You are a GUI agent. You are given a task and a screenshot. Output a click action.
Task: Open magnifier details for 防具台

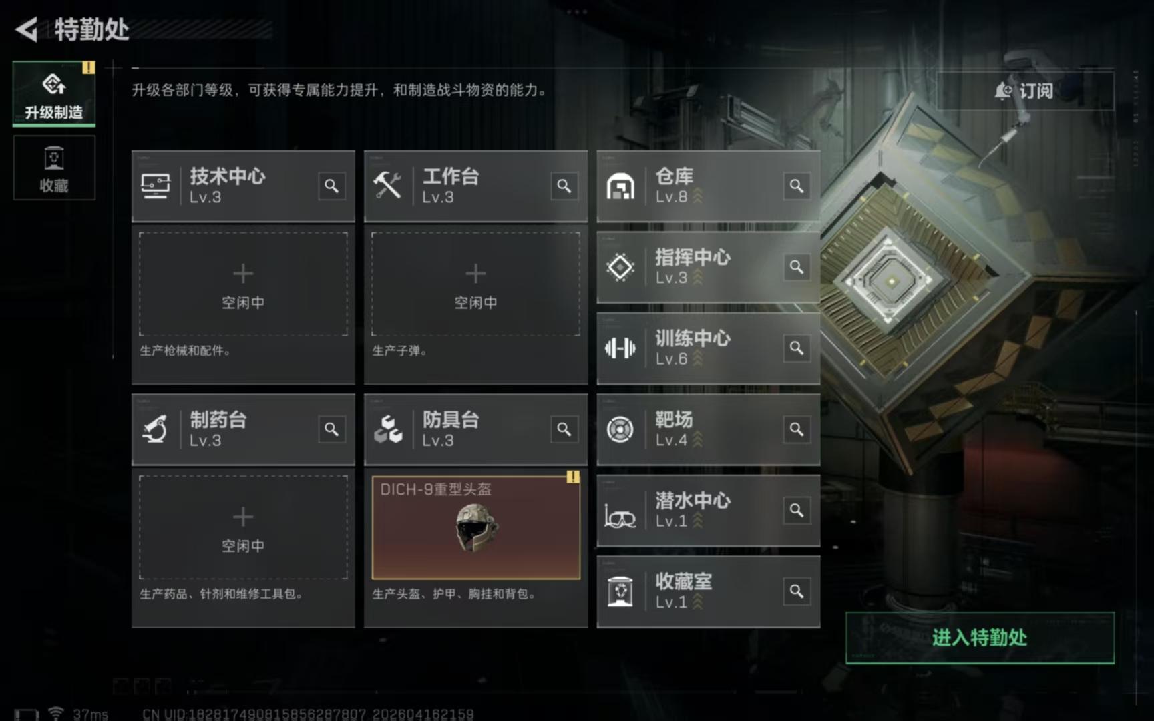pos(564,429)
